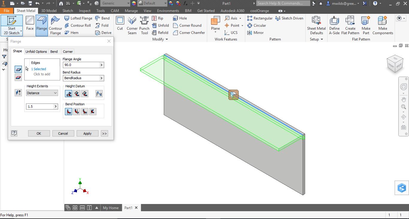Expand the Flange dialog with >> button
The image size is (409, 219).
104,133
